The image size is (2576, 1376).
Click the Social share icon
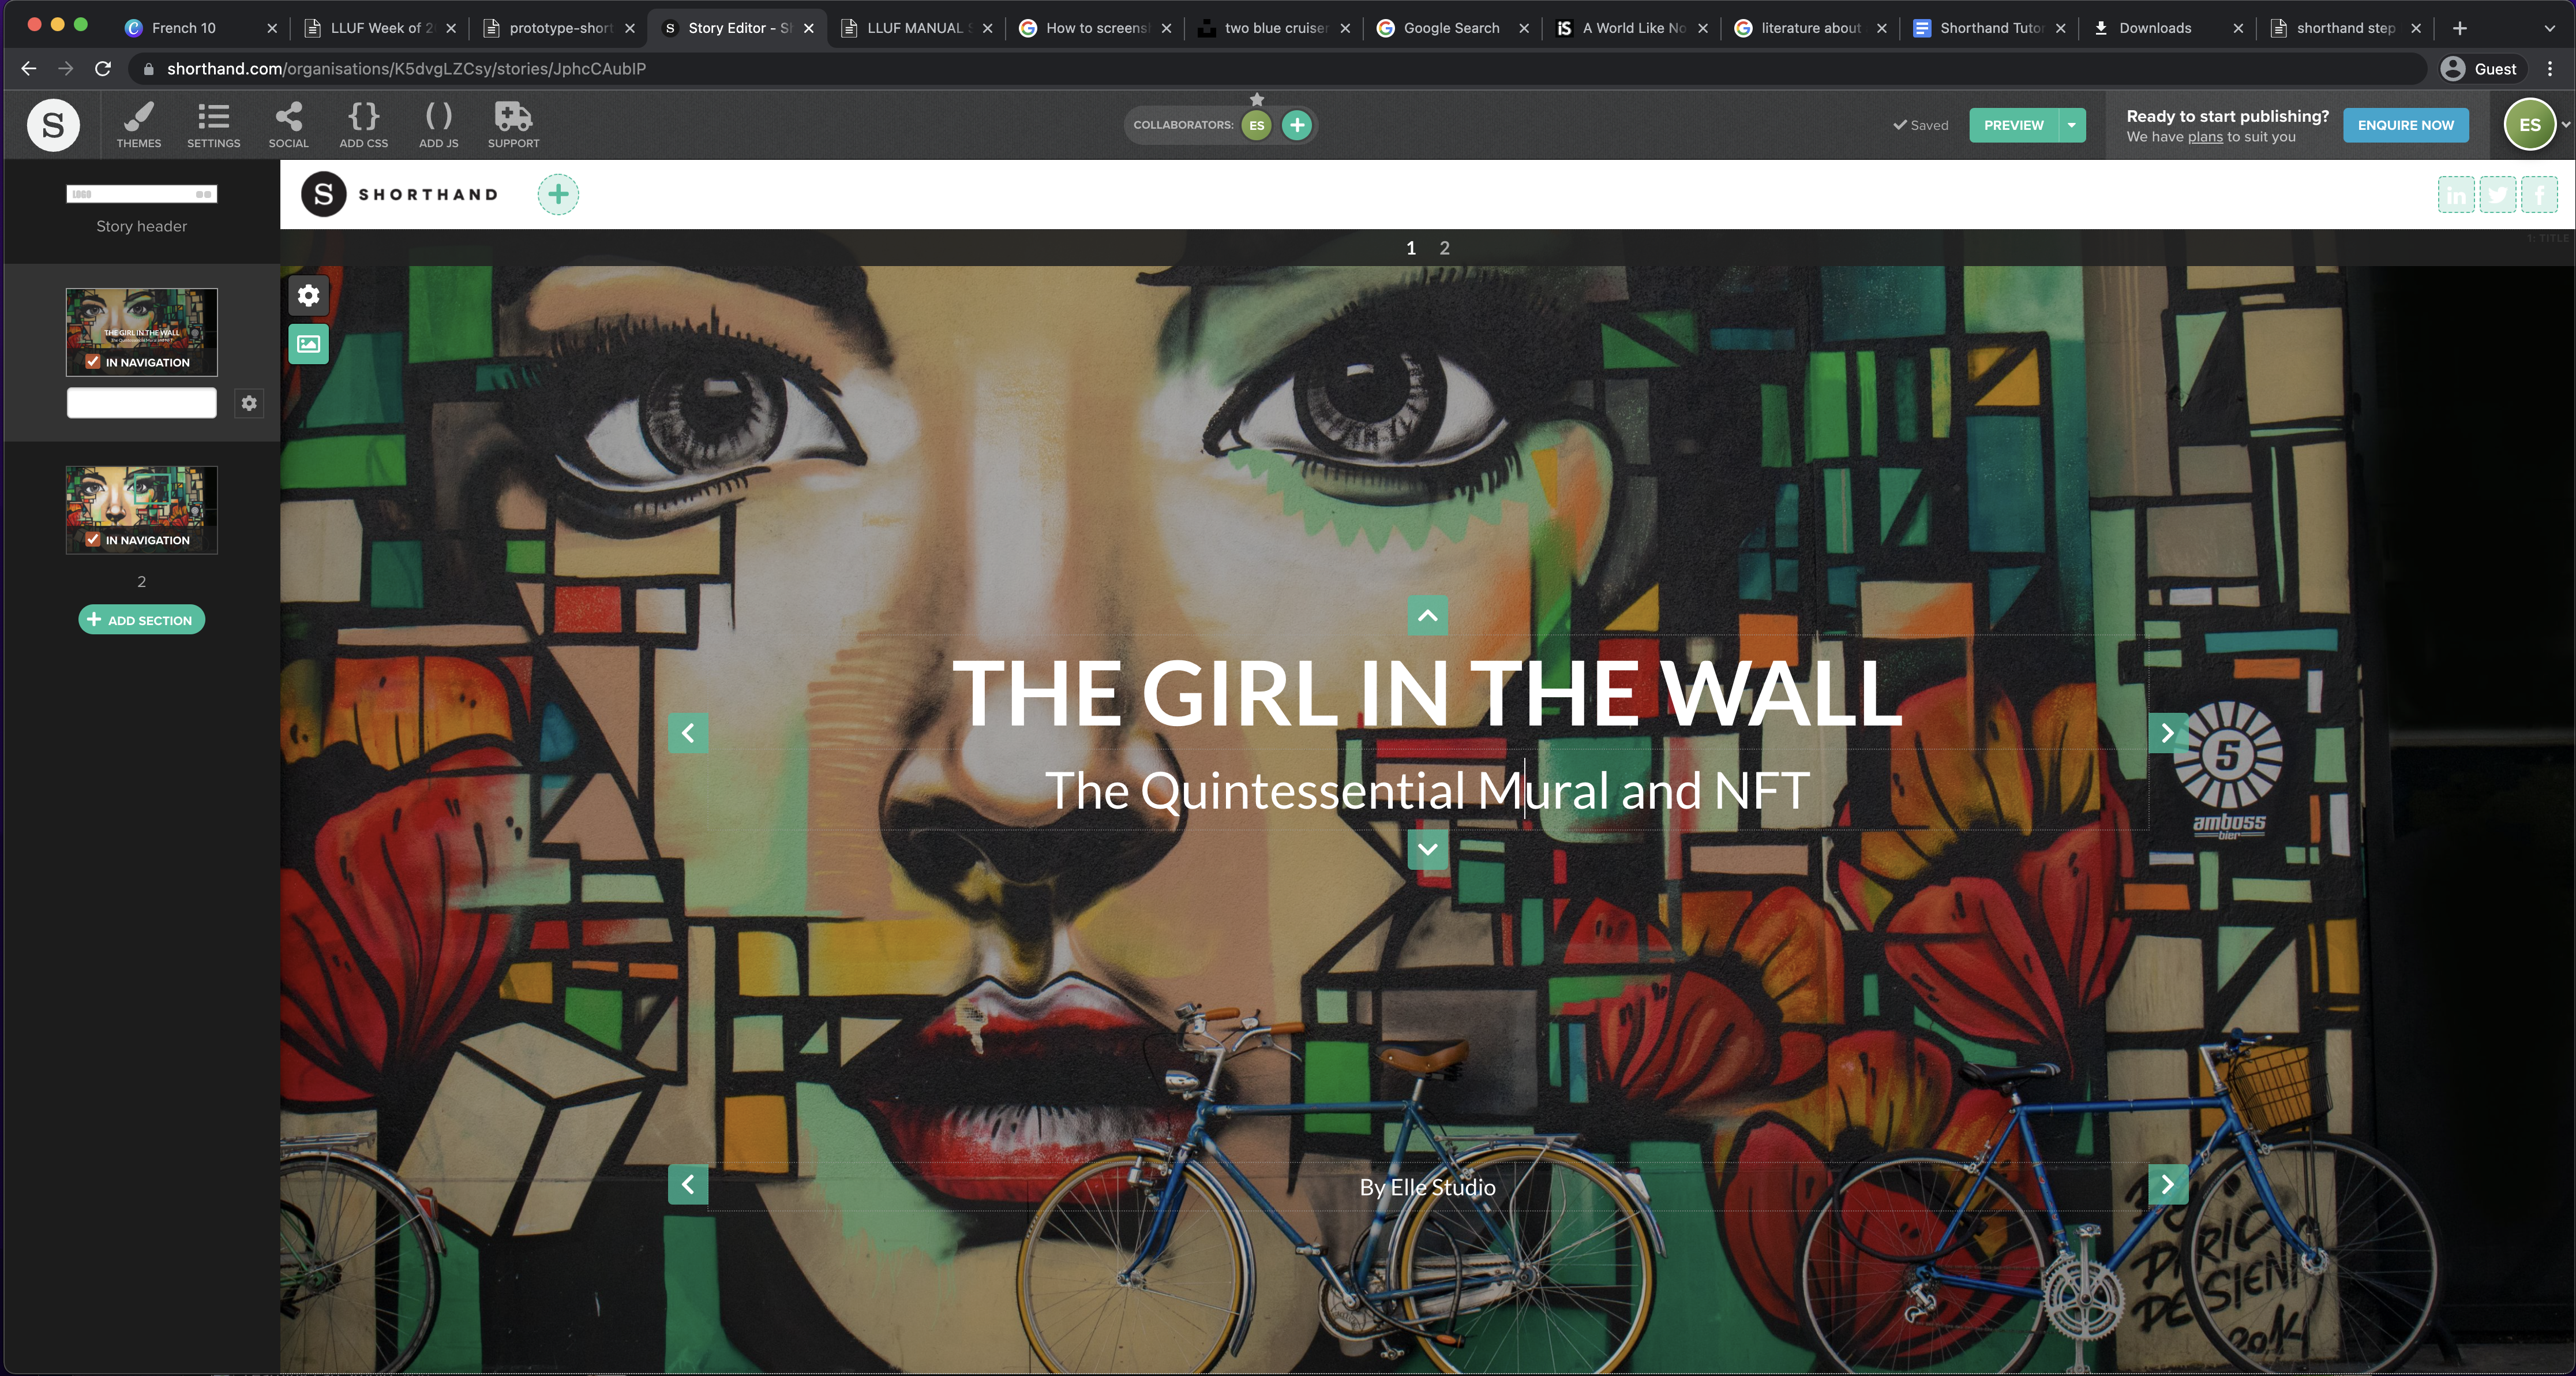[288, 124]
